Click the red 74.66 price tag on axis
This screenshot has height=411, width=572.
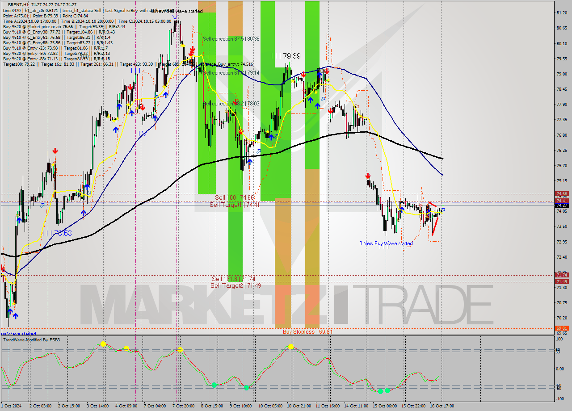pos(561,194)
